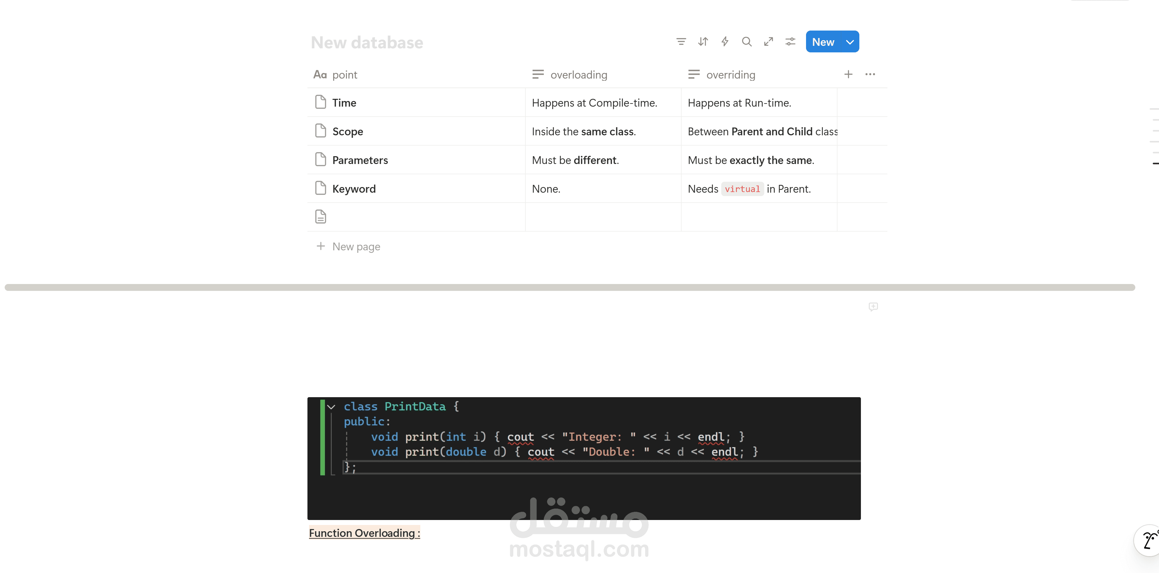Click the database search magnifier icon
This screenshot has height=573, width=1159.
(746, 42)
